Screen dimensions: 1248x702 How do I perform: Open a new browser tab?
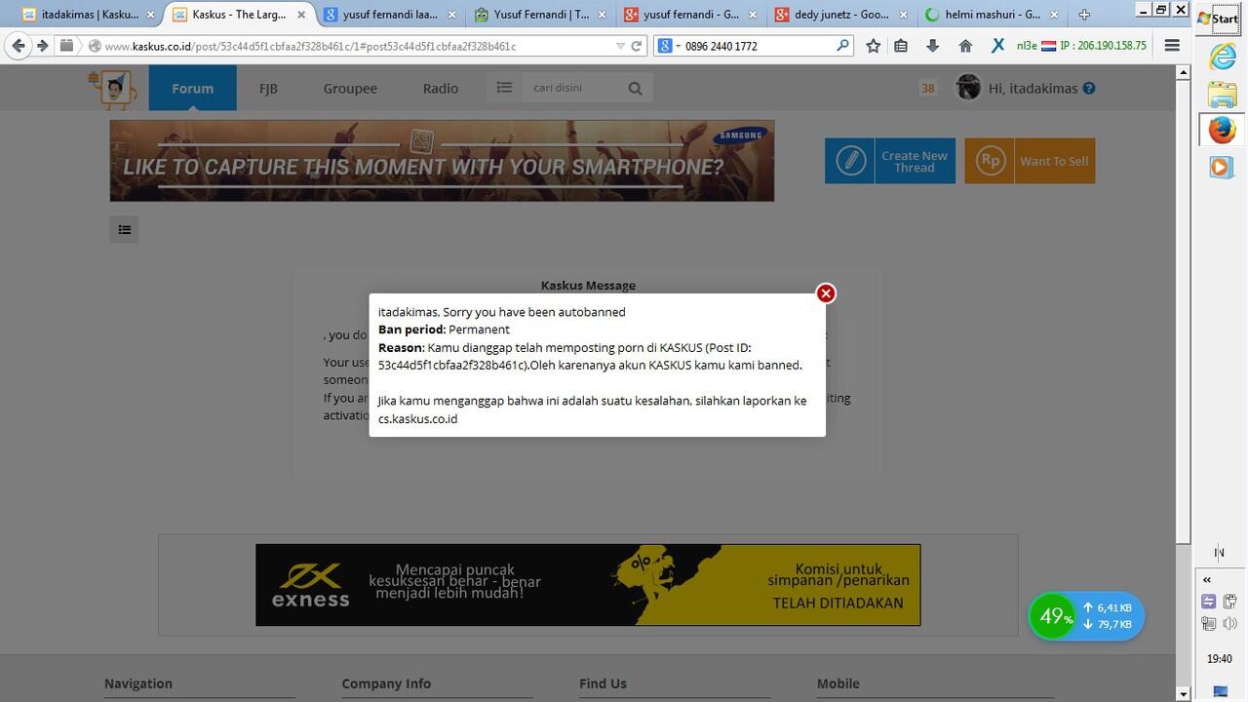tap(1083, 15)
